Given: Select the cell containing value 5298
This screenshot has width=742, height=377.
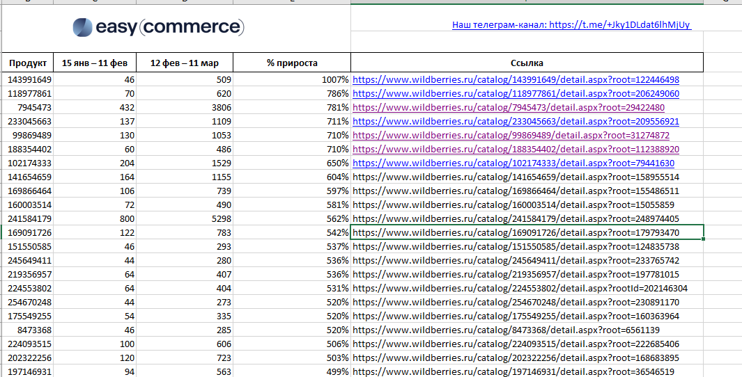Looking at the screenshot, I should click(x=185, y=219).
